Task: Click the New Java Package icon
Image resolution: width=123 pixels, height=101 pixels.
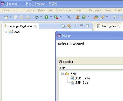Action: click(x=78, y=17)
